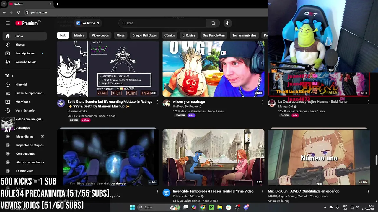Viewport: 378px width, 212px height.
Task: Open Un Poco De Rubius avatar
Action: click(x=167, y=103)
